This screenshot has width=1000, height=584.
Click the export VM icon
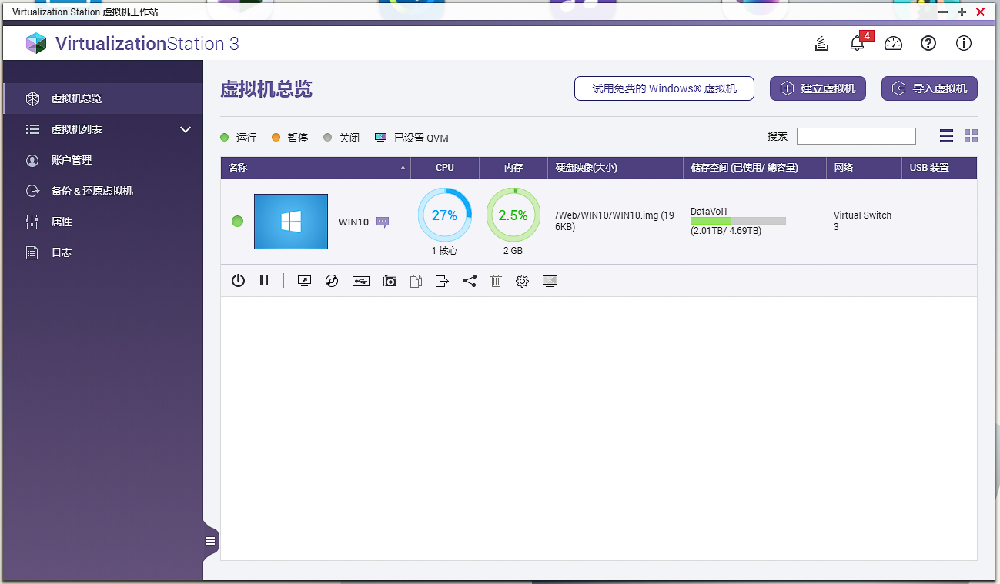tap(442, 281)
